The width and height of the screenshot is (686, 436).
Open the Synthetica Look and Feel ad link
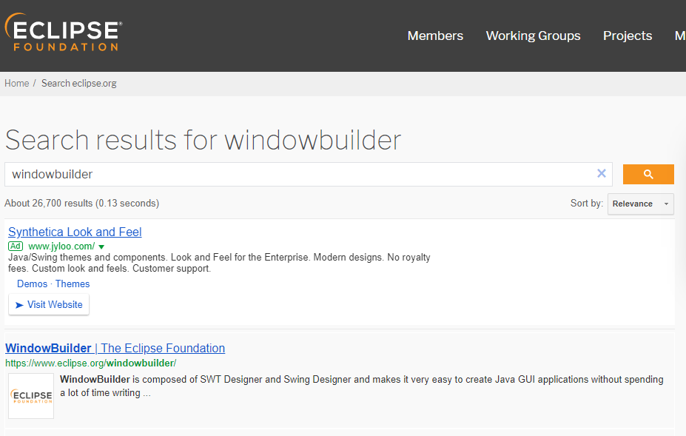click(x=75, y=232)
